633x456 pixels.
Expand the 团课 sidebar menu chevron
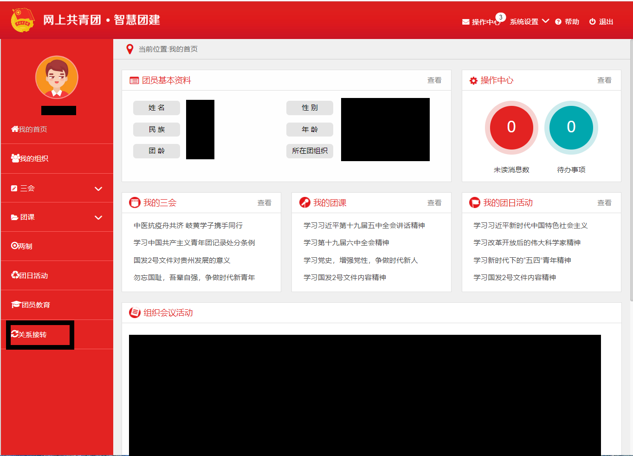click(98, 217)
